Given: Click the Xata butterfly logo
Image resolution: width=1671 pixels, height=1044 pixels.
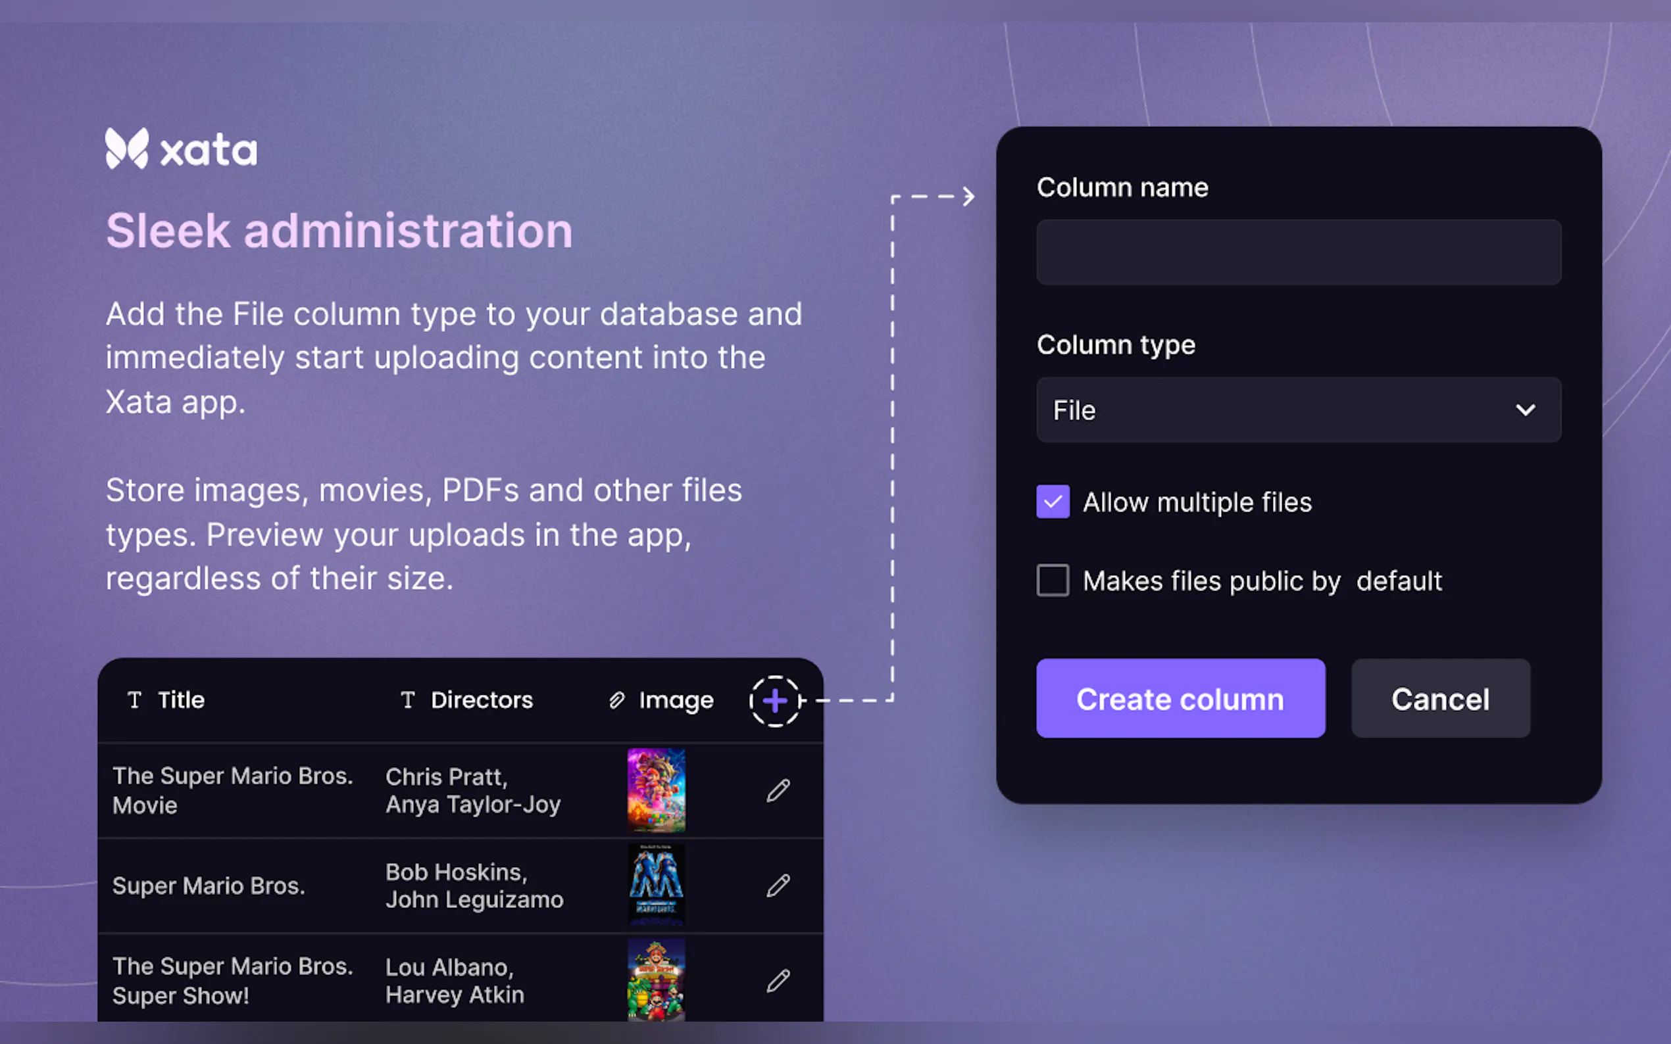Looking at the screenshot, I should [126, 149].
